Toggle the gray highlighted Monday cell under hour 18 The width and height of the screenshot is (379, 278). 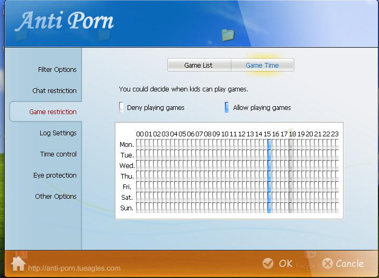(291, 144)
